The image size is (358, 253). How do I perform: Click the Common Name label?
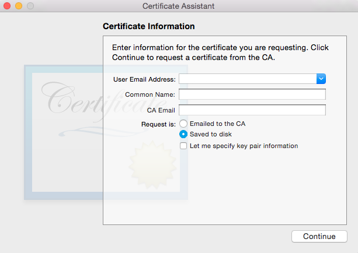tap(150, 94)
